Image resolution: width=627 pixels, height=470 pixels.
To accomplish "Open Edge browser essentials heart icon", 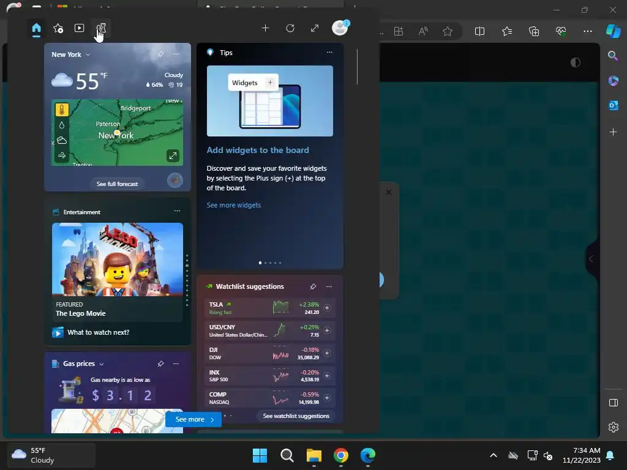I will tap(561, 31).
